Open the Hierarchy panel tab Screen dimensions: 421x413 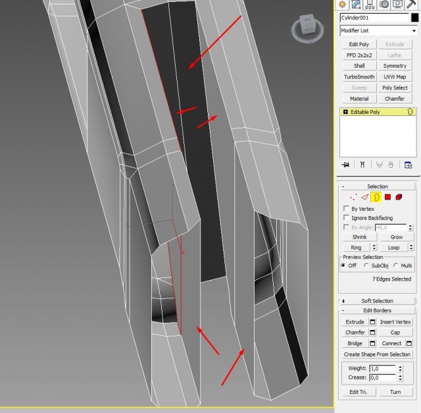[370, 5]
